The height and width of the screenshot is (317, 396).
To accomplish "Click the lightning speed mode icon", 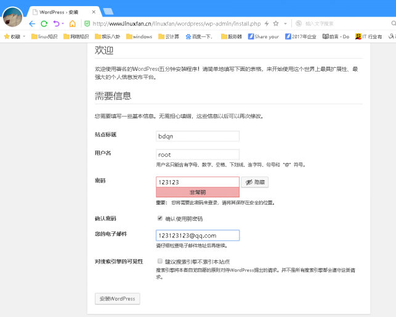I will click(x=267, y=23).
